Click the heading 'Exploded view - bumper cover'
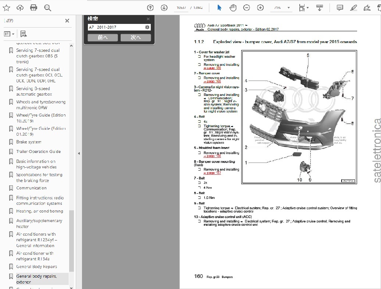 (285, 42)
